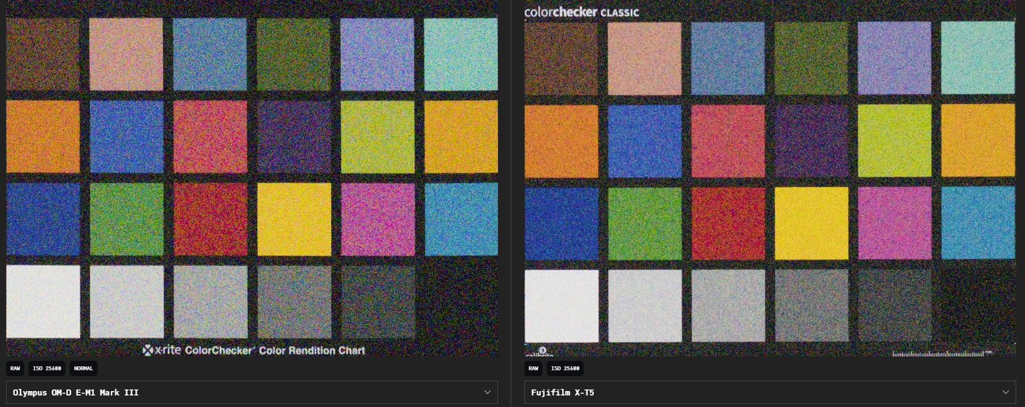
Task: Click the Fujifilm ColorChecker comparison image
Action: (x=770, y=178)
